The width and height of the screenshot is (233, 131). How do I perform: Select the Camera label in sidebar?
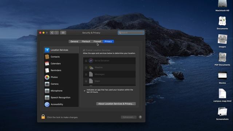tap(55, 84)
